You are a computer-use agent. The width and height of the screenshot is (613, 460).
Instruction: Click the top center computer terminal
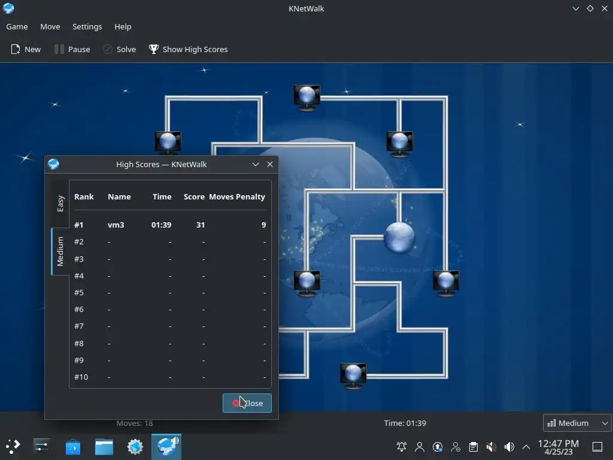point(307,98)
